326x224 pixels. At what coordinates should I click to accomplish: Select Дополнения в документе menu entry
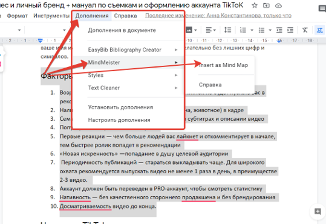coord(128,30)
